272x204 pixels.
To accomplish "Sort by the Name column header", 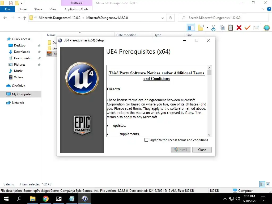I will point(51,35).
